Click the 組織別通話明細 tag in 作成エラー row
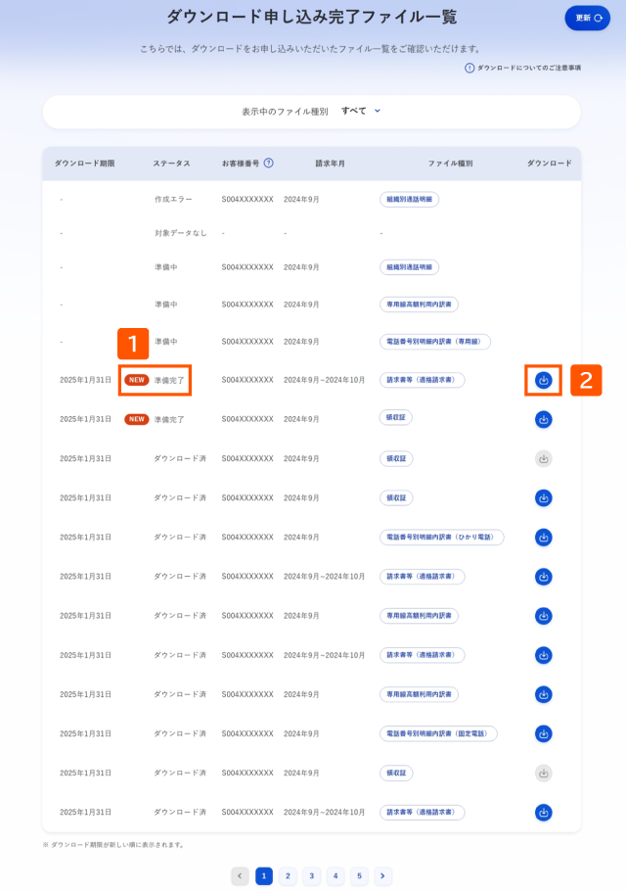Image resolution: width=626 pixels, height=893 pixels. 409,200
